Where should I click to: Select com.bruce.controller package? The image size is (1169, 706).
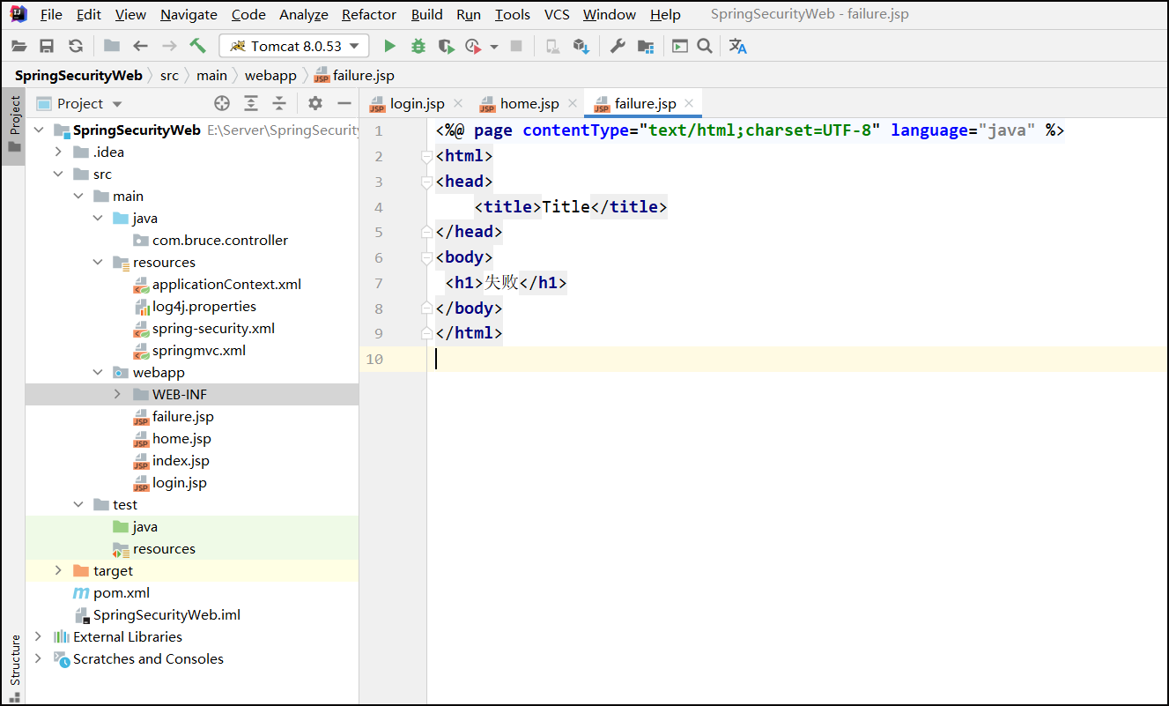pos(220,241)
